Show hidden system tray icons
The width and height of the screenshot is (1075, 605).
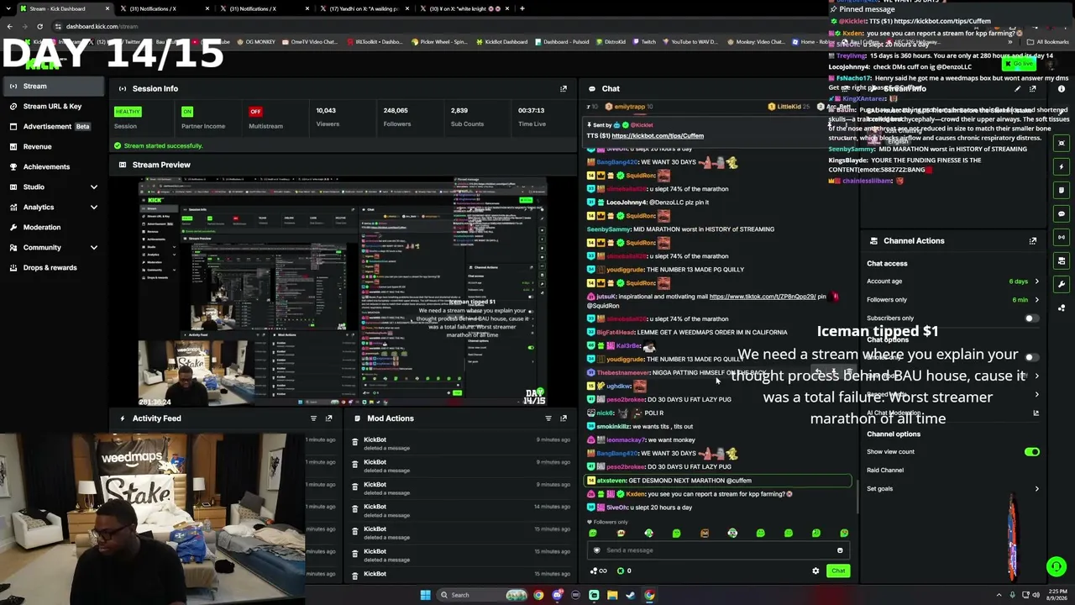tap(999, 595)
